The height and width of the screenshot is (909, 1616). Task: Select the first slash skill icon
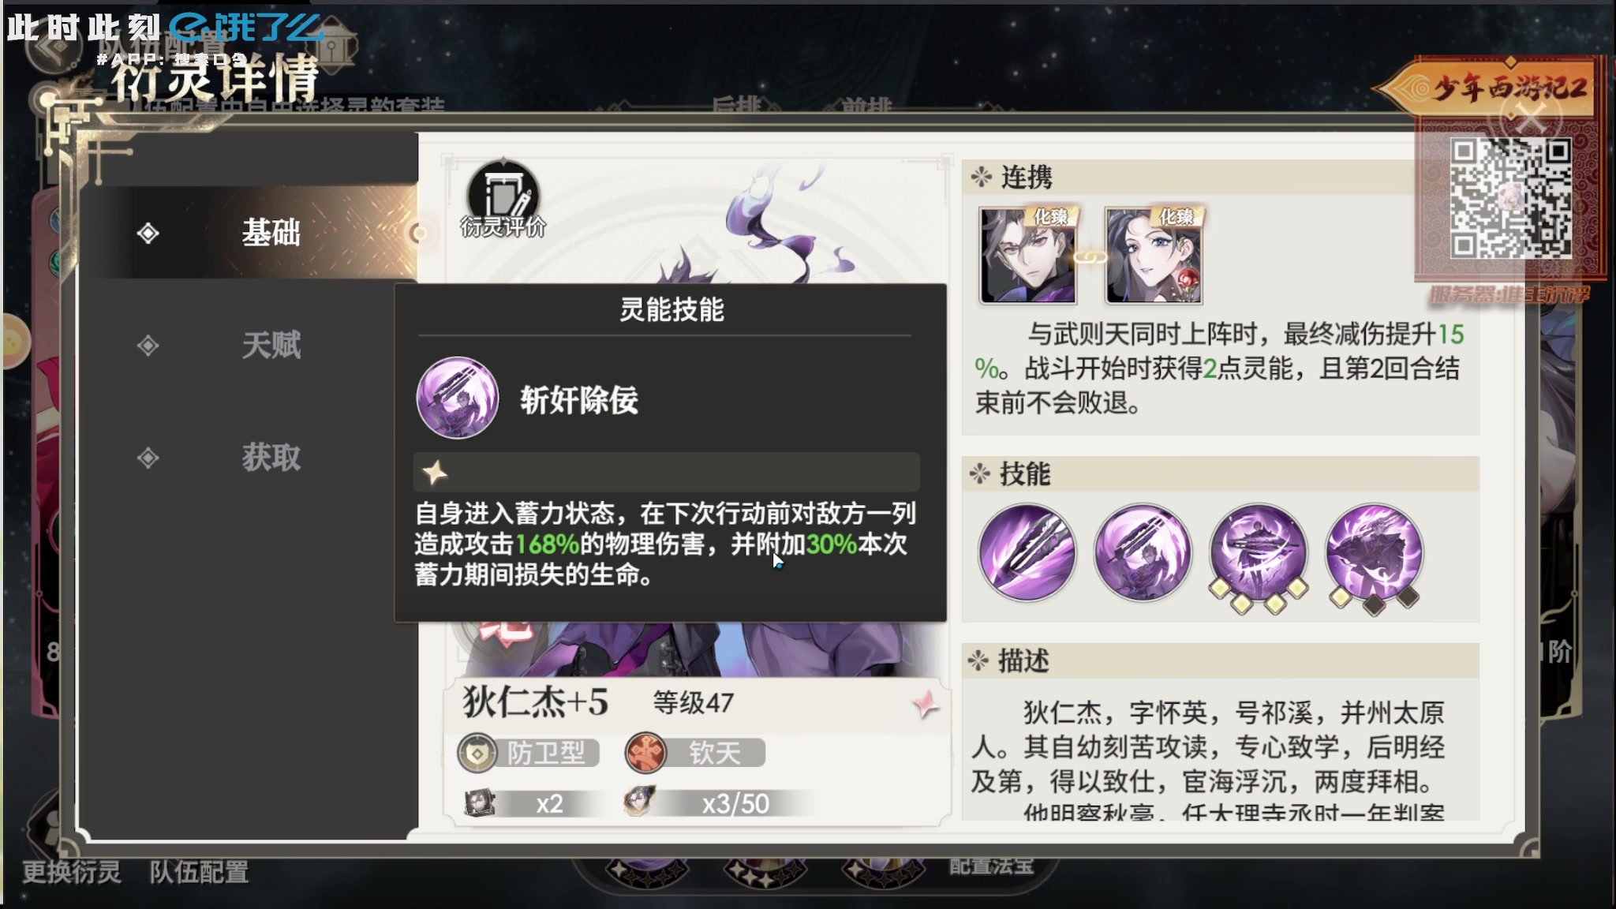click(1027, 553)
